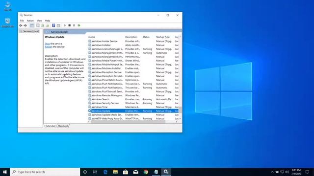Click the Cortana circle icon on taskbar
314x176 pixels.
tap(85, 172)
